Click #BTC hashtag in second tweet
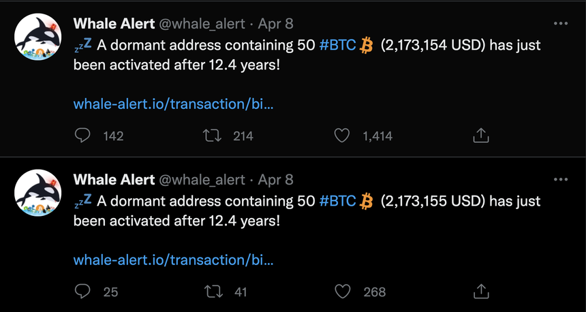Viewport: 586px width, 312px height. (x=338, y=201)
